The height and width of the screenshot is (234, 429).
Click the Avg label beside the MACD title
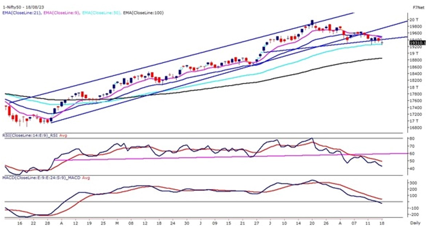tap(86, 178)
